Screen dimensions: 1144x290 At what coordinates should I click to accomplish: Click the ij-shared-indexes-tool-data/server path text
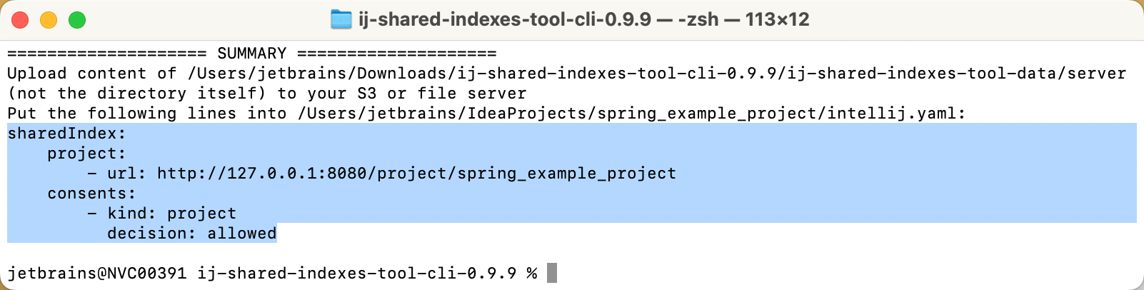coord(957,74)
